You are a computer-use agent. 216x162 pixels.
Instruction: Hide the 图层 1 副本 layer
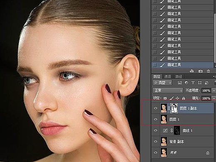click(155, 108)
